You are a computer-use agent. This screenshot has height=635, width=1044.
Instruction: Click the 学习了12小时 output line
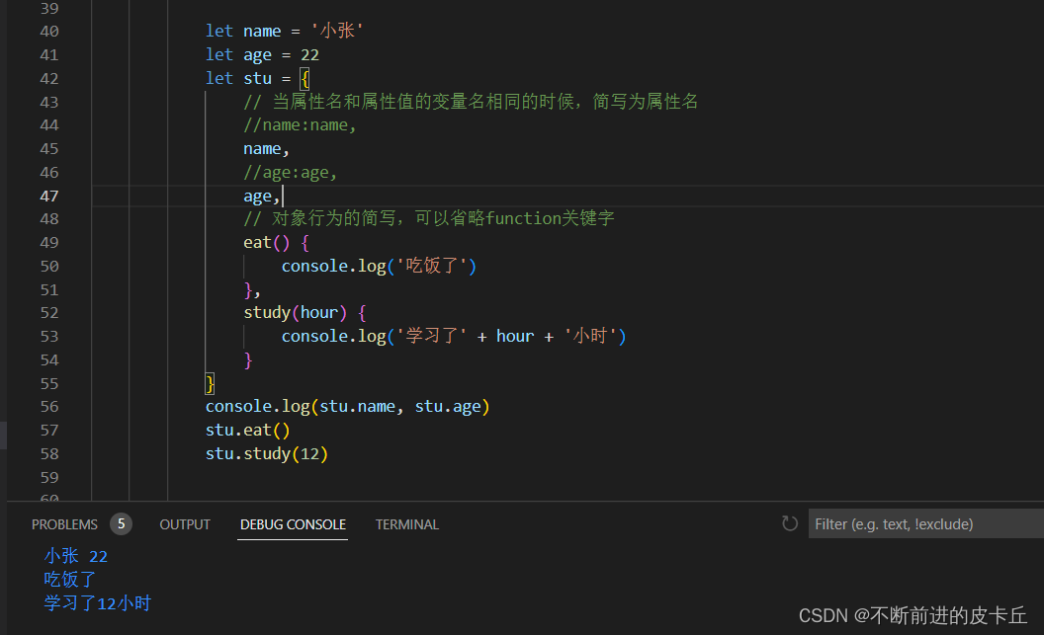pos(96,602)
